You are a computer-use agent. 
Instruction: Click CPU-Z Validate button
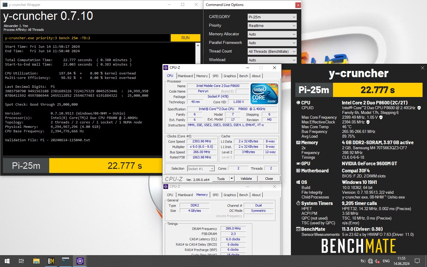point(246,179)
